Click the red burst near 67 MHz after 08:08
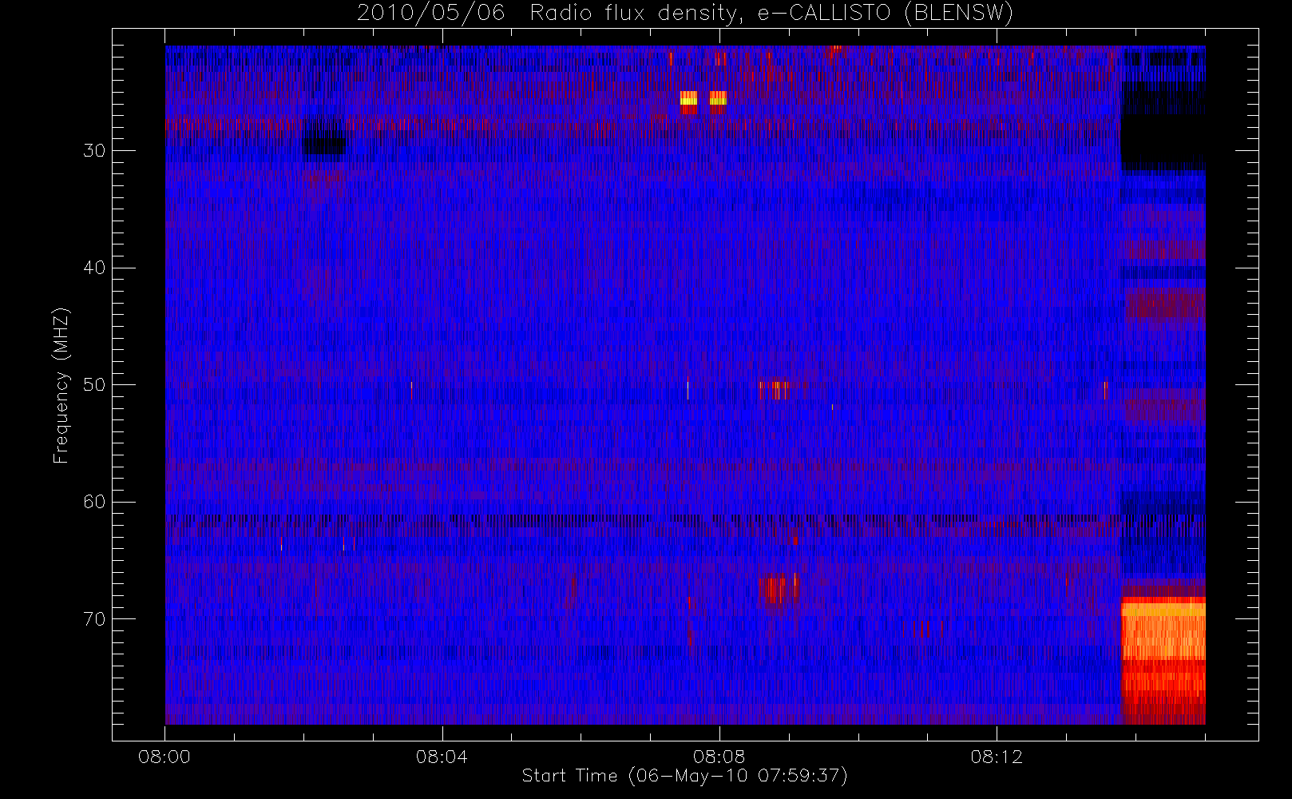The width and height of the screenshot is (1292, 799). point(779,588)
